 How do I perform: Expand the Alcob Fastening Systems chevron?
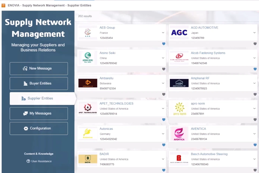click(254, 58)
